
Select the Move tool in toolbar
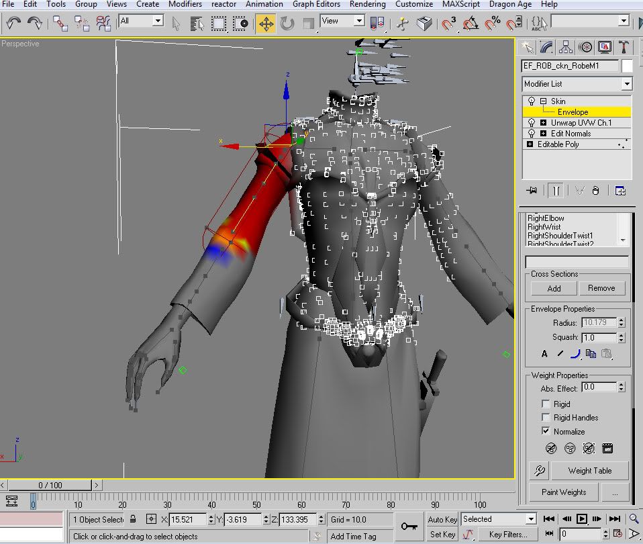click(x=266, y=24)
